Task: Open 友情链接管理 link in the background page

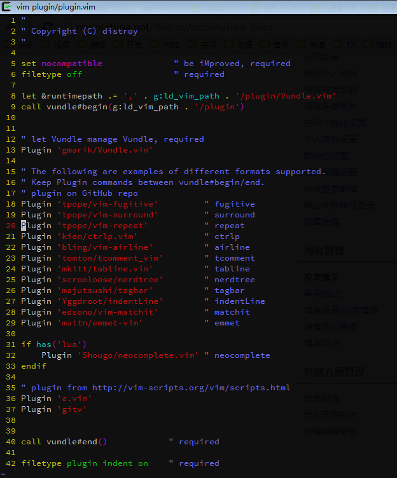Action: click(x=330, y=432)
